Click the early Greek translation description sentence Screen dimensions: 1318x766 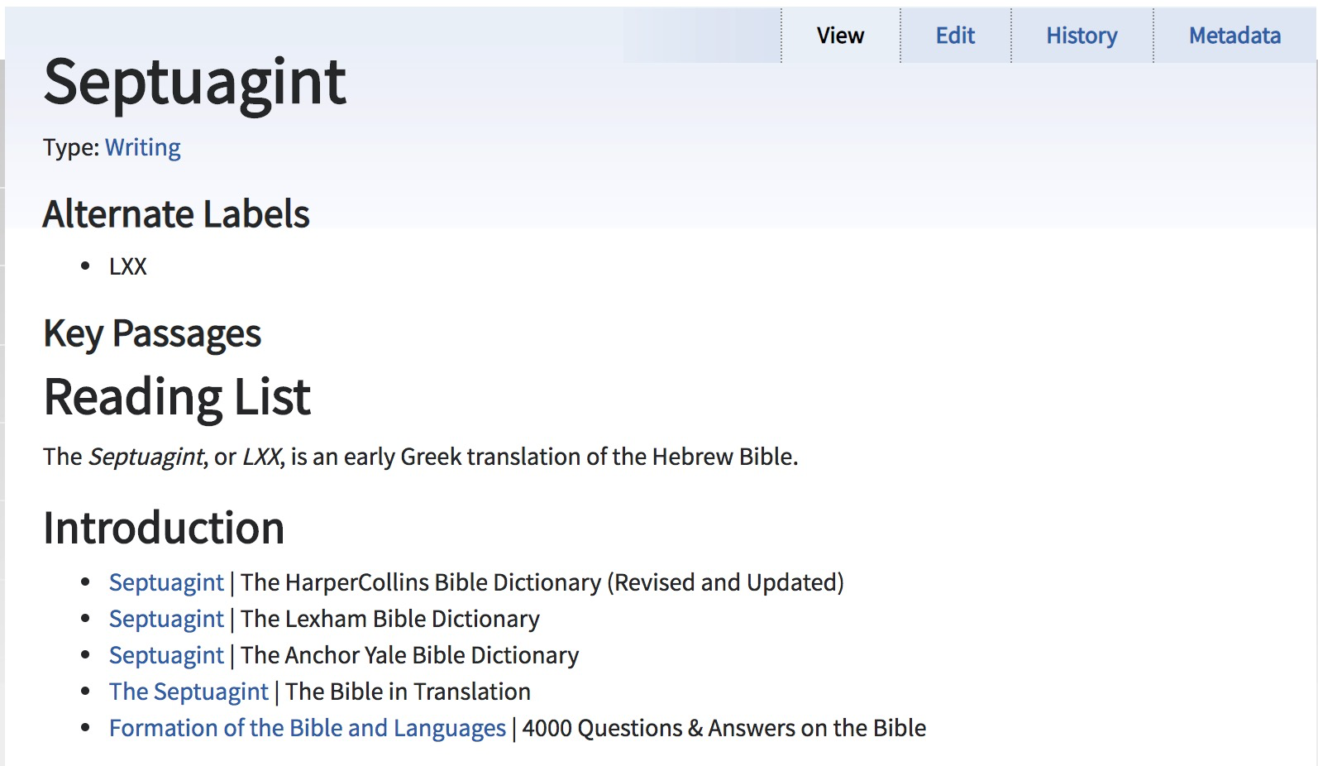[420, 457]
